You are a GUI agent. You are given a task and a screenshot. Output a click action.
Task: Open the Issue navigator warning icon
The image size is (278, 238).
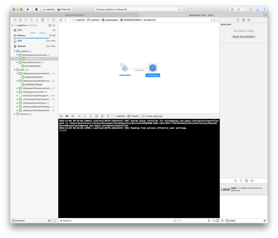[x=31, y=20]
